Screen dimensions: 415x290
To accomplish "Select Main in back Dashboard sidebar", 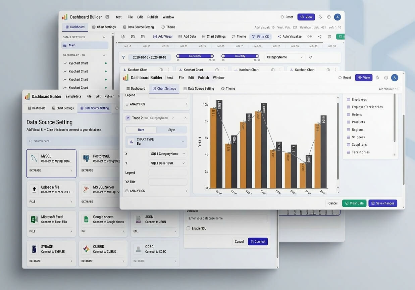I will [85, 45].
